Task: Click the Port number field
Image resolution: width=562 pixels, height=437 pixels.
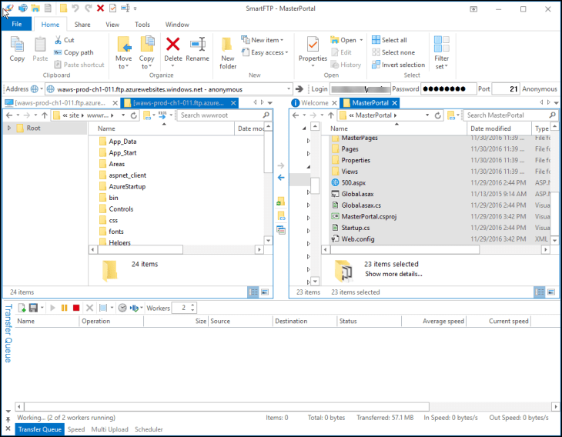Action: 506,88
